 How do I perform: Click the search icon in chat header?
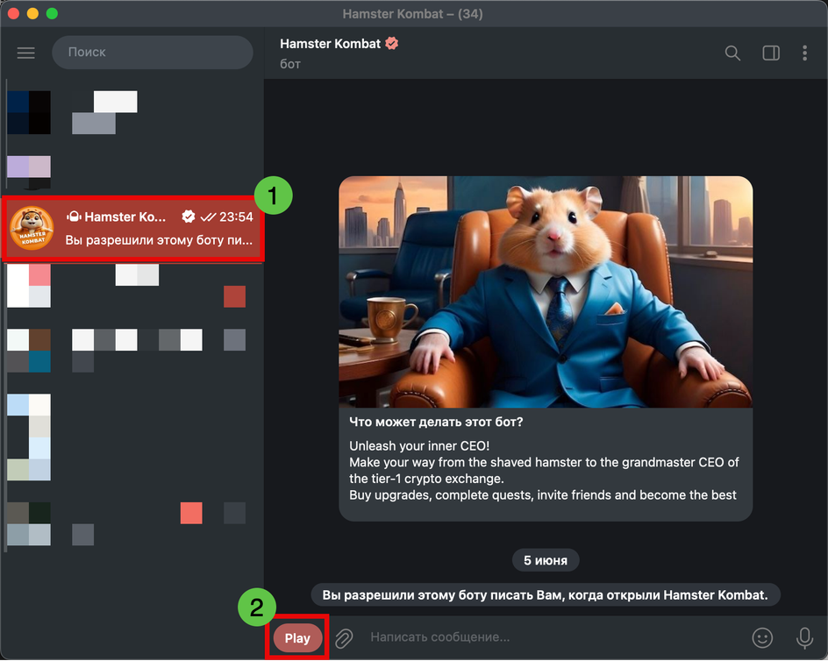(x=732, y=53)
